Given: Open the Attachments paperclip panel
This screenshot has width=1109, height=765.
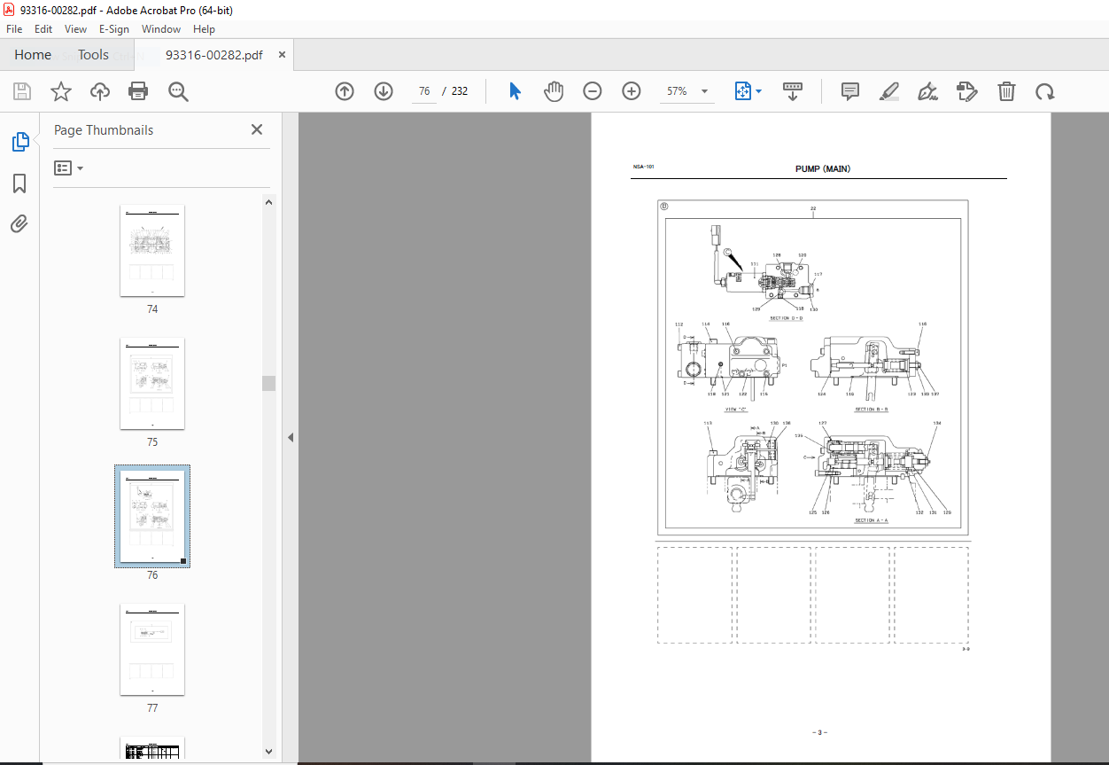Looking at the screenshot, I should point(19,223).
